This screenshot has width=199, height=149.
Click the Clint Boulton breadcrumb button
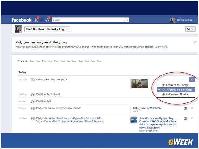coord(35,29)
